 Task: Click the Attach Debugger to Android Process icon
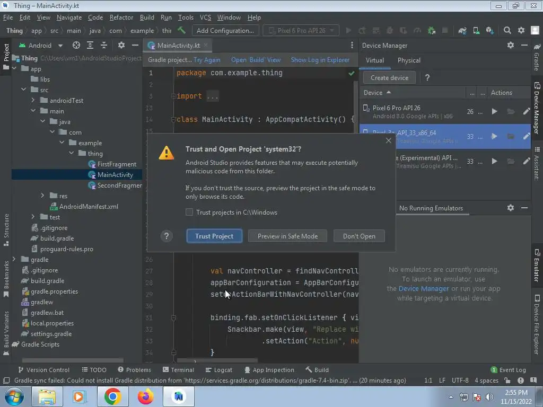(x=432, y=30)
